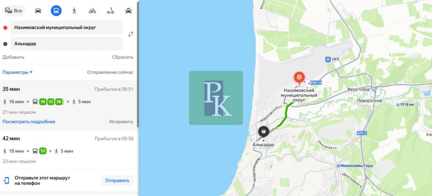This screenshot has height=196, width=432.
Task: Choose the scooter route mode
Action: 111,11
